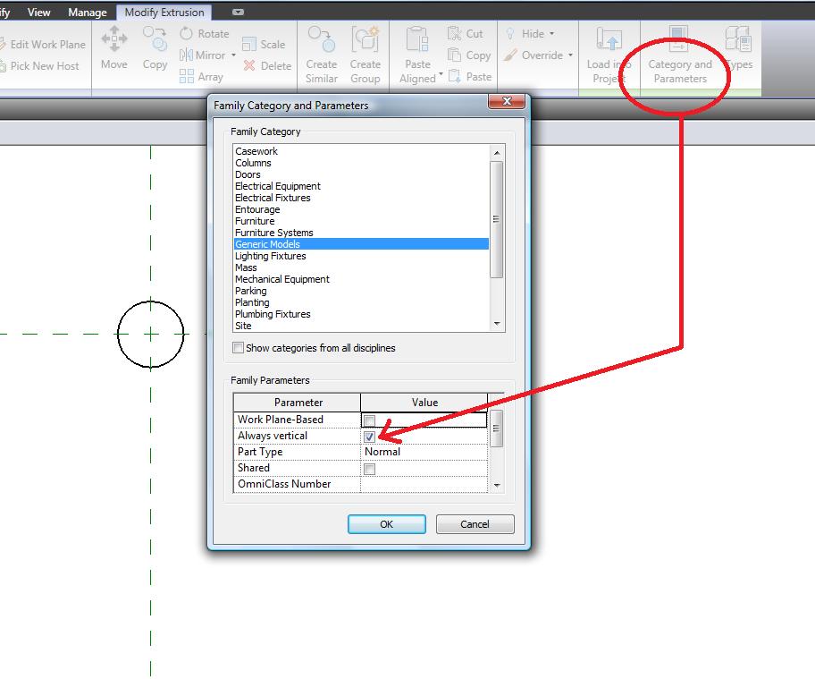Click the clipboard Paste tool under Copy
Screen dimensions: 815x679
469,76
